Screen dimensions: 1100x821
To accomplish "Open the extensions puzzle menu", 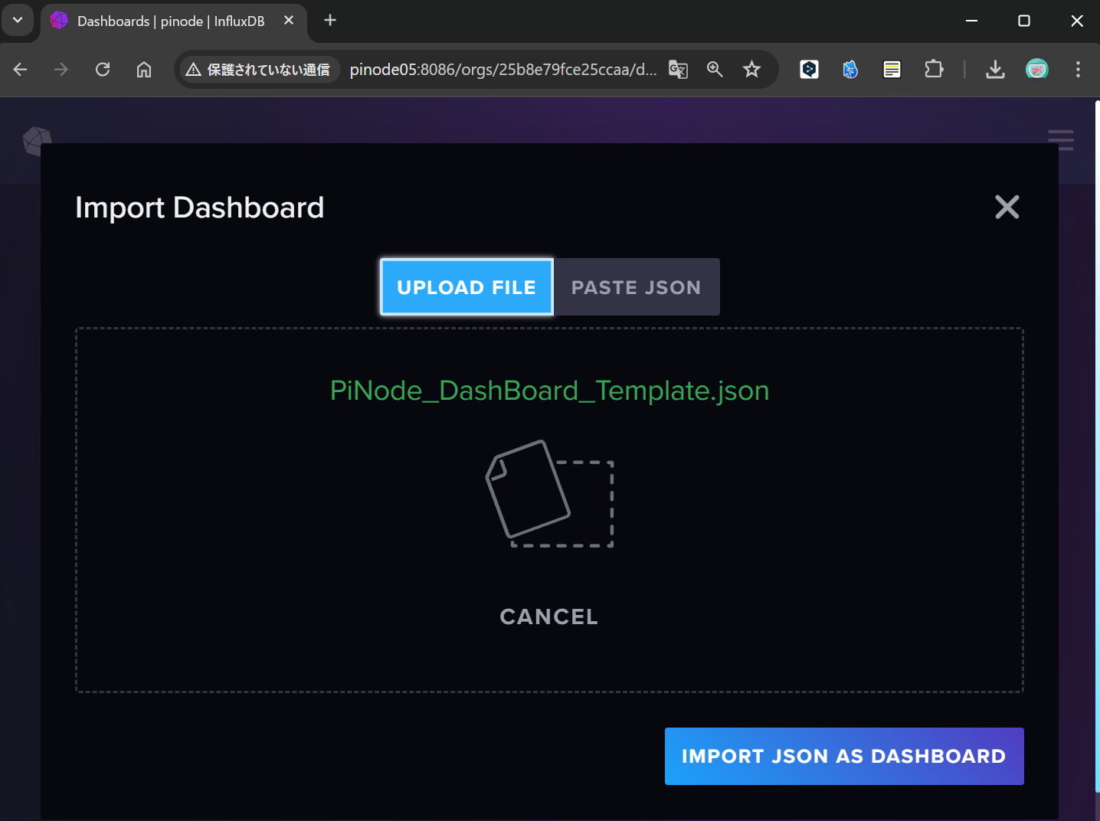I will [934, 70].
